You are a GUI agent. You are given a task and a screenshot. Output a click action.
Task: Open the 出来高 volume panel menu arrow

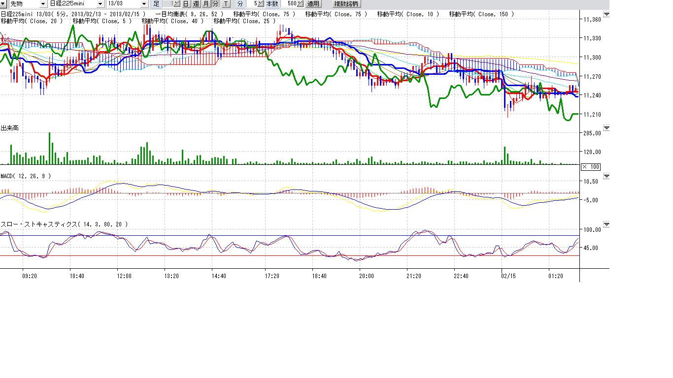tap(606, 128)
